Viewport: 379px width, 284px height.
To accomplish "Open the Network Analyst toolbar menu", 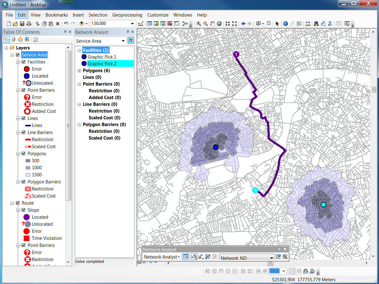I will click(162, 257).
